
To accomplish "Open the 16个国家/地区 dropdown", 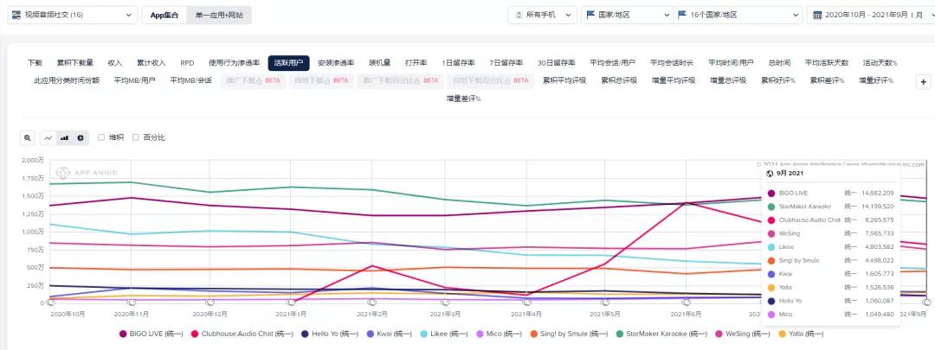I will point(738,15).
